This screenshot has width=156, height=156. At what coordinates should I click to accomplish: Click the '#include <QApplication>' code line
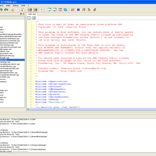tap(51, 82)
